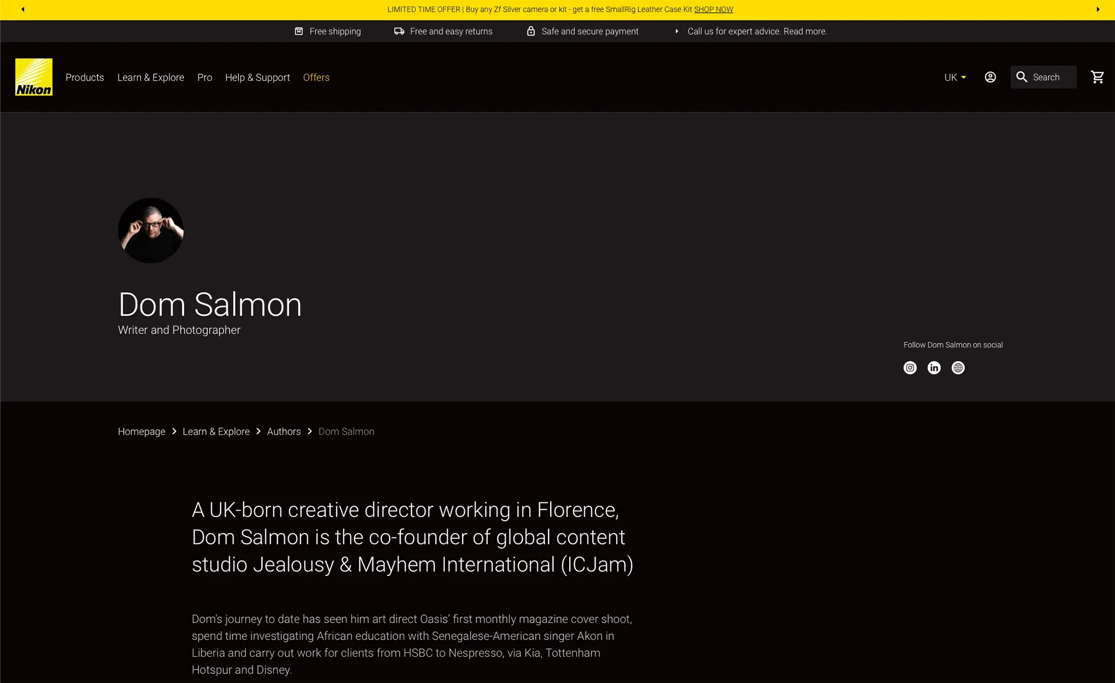
Task: Open the LinkedIn social icon
Action: (x=934, y=367)
